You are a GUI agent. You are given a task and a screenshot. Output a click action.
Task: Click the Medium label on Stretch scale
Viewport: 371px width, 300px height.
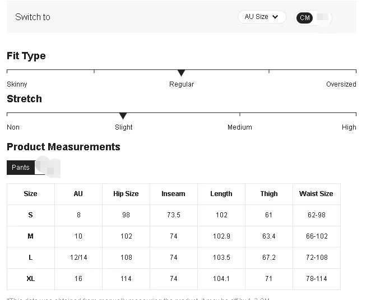click(239, 127)
